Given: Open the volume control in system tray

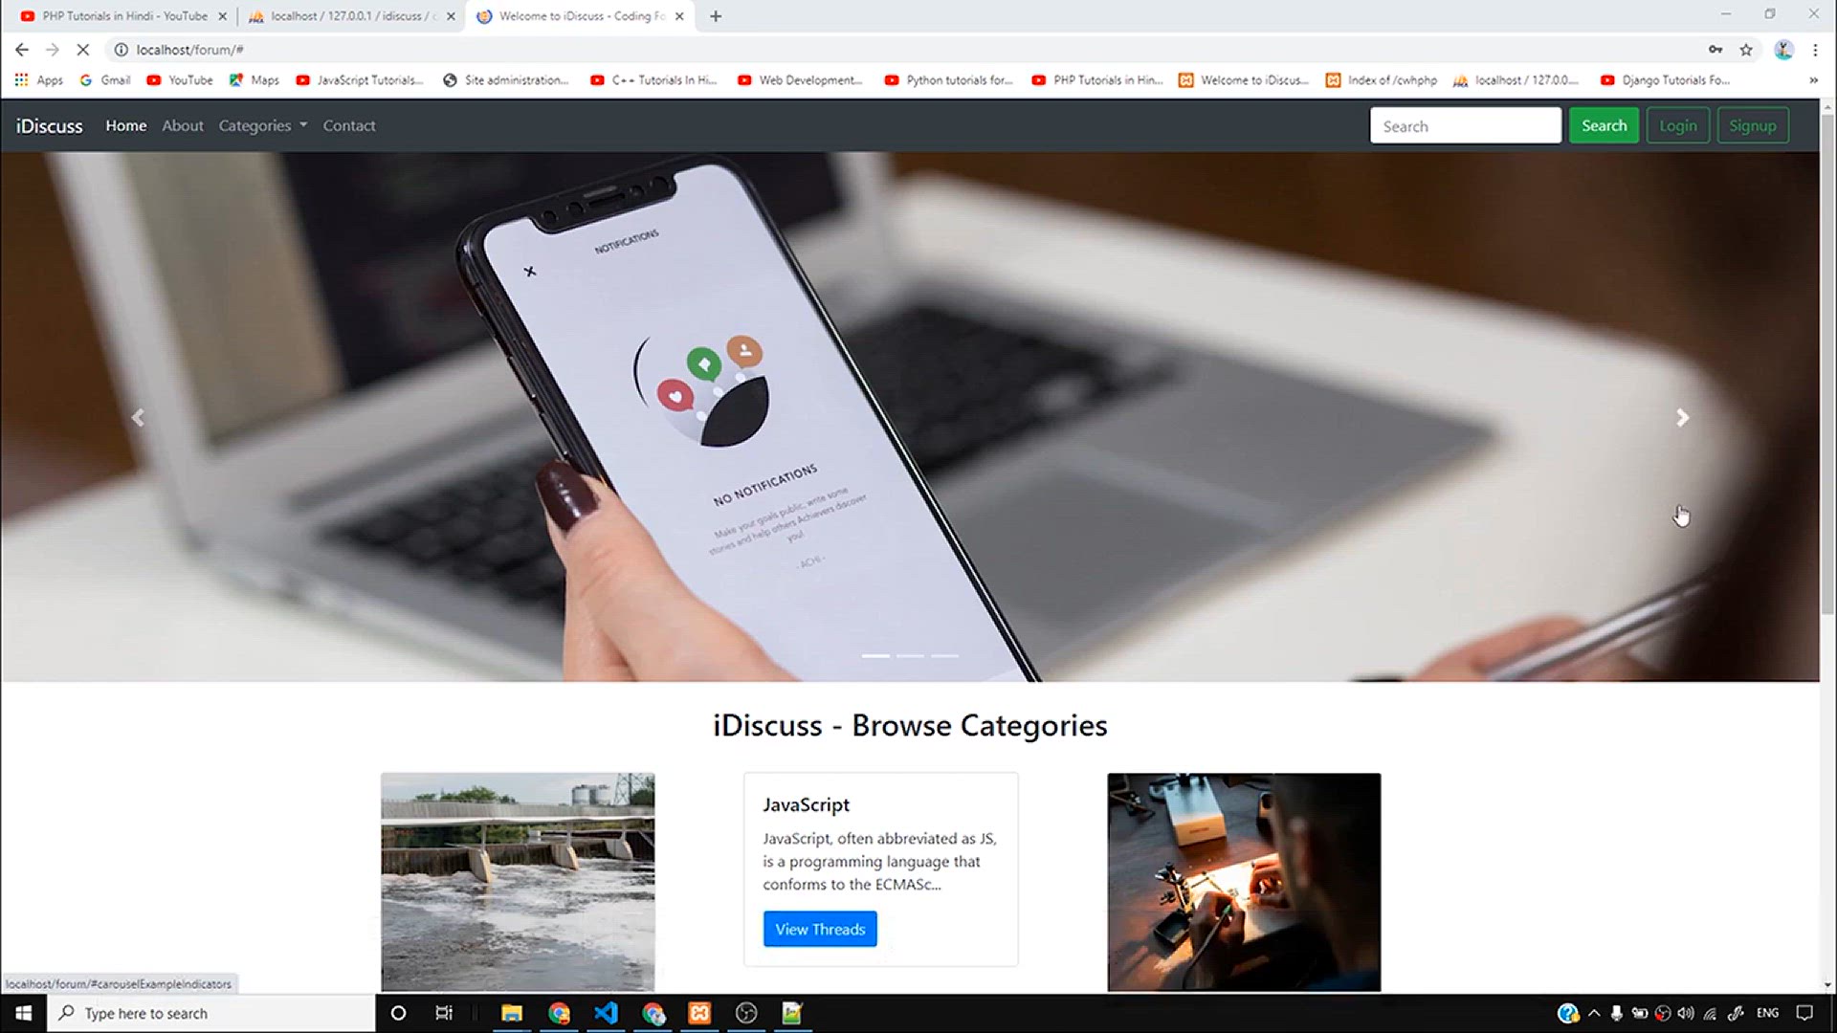Looking at the screenshot, I should coord(1686,1013).
